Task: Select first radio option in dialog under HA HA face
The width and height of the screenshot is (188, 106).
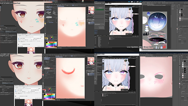Action: tap(19, 38)
